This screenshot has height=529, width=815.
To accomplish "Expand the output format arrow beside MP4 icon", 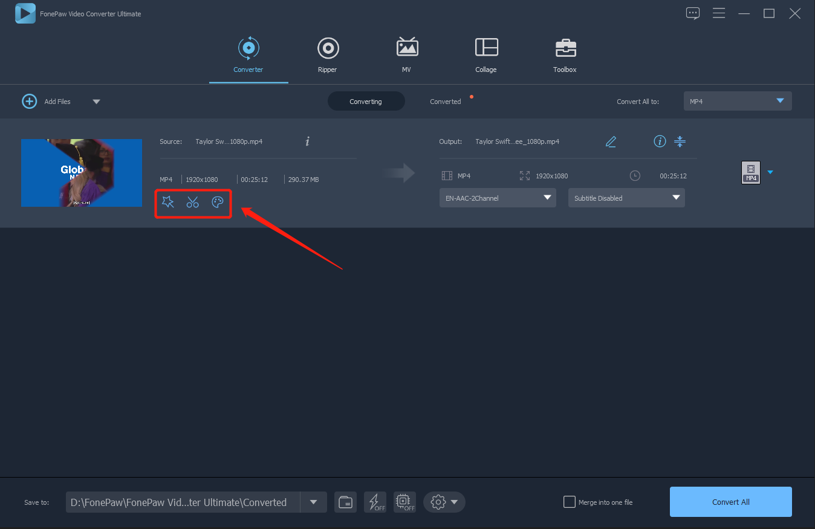I will tap(770, 172).
